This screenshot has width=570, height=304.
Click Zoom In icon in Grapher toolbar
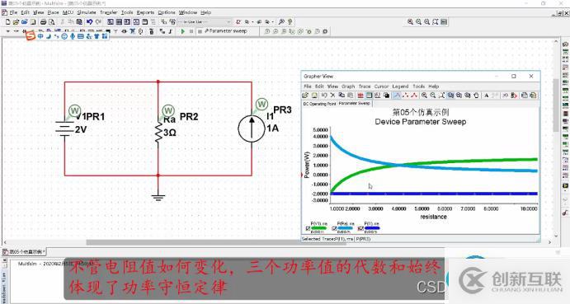(424, 96)
